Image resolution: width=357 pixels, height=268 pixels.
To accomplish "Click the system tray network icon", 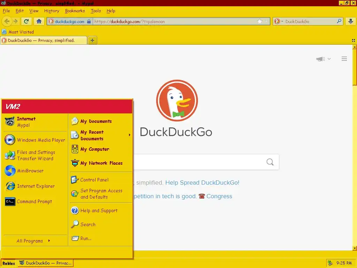I will click(330, 263).
